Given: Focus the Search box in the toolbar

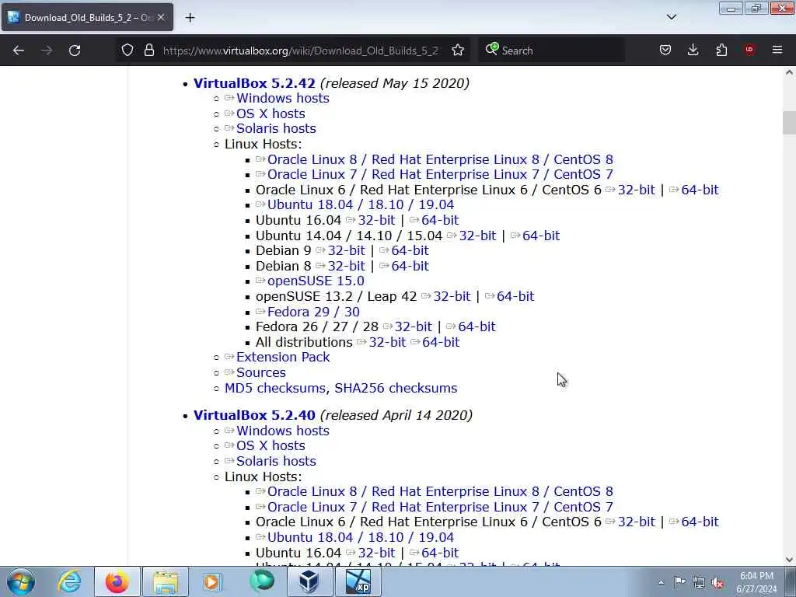Looking at the screenshot, I should [x=551, y=51].
